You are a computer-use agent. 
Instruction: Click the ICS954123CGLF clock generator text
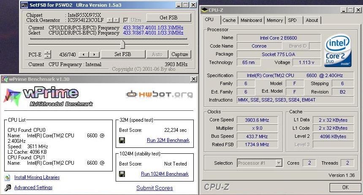tap(86, 20)
